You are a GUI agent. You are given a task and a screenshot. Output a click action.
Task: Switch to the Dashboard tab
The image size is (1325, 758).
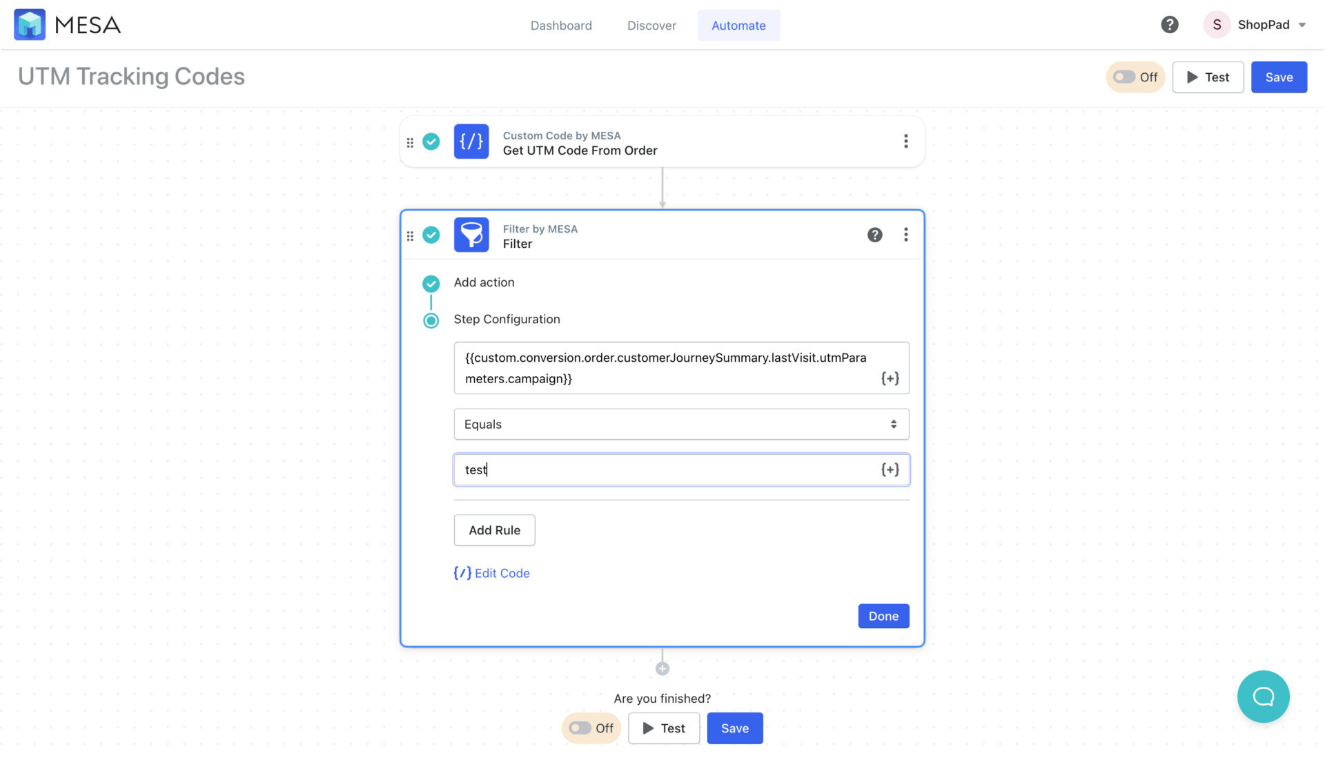tap(561, 25)
